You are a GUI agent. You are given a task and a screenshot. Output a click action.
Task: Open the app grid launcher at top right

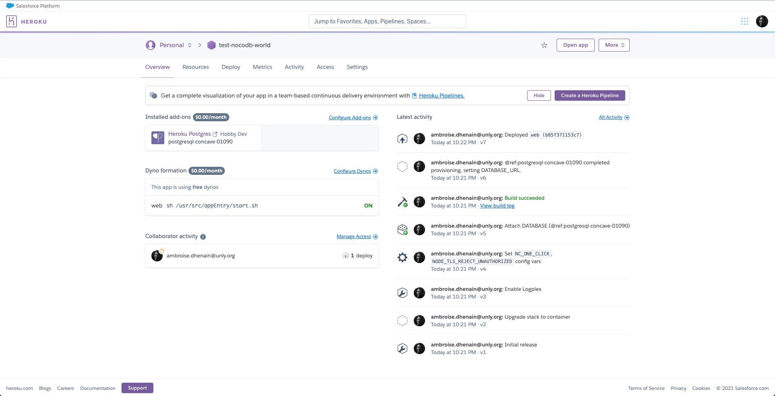coord(745,21)
